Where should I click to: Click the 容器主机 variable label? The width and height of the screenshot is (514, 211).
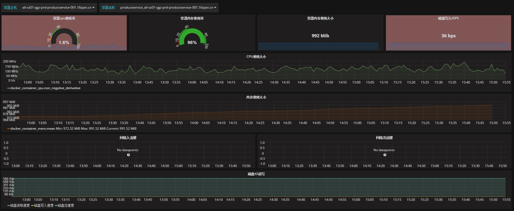[10, 8]
